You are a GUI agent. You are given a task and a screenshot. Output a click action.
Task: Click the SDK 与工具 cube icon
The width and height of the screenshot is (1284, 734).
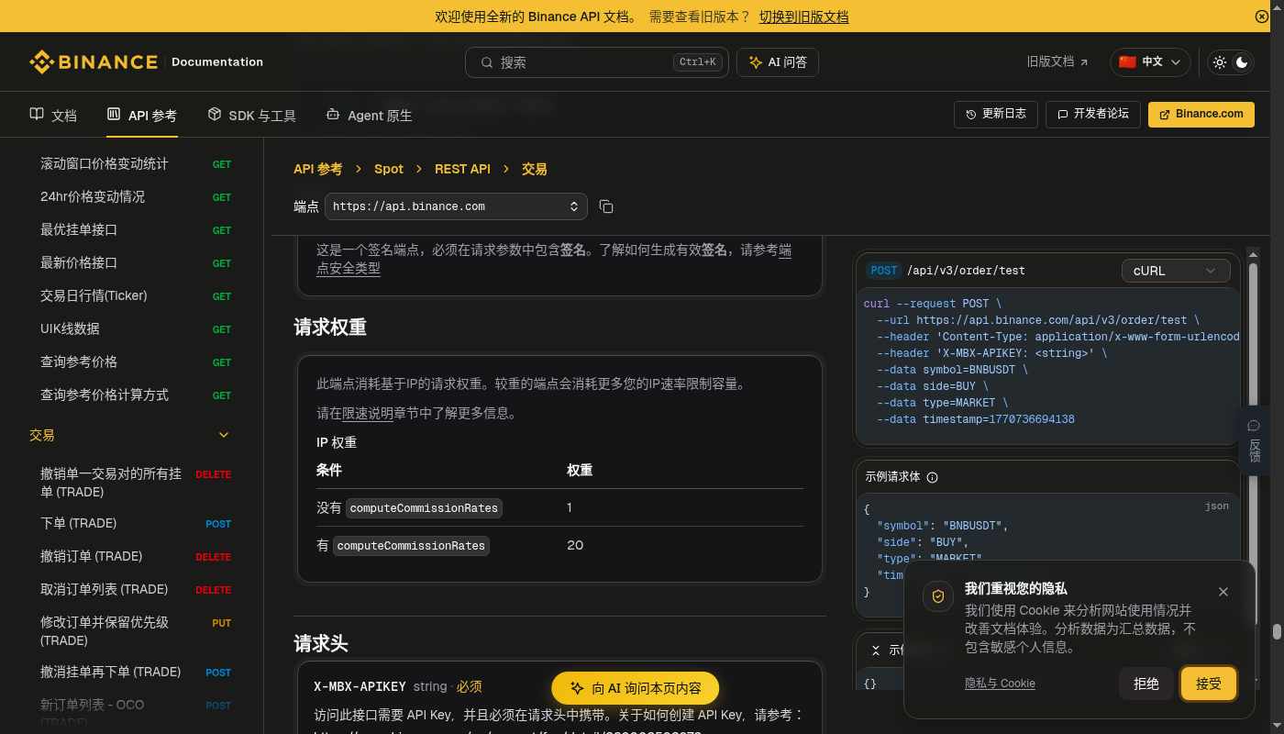[215, 114]
